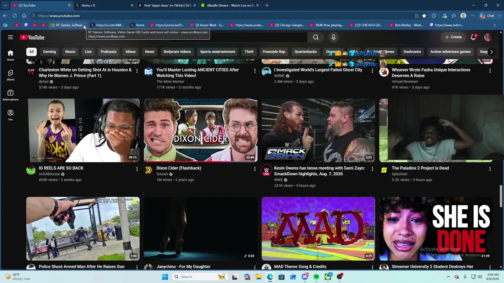
Task: Show more filter chips with right arrow
Action: click(x=491, y=51)
